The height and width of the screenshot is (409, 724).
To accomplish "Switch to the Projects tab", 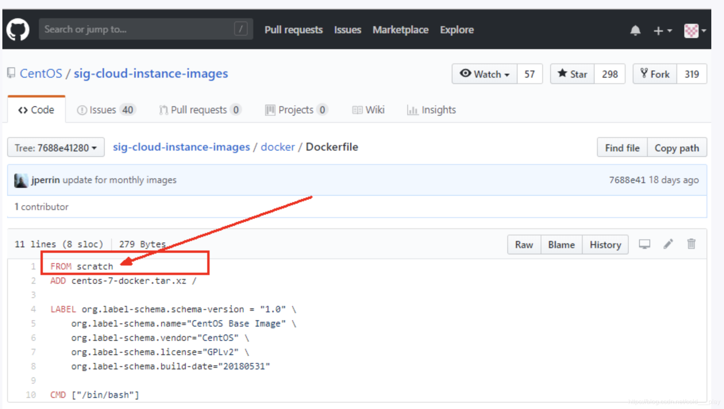I will 297,110.
